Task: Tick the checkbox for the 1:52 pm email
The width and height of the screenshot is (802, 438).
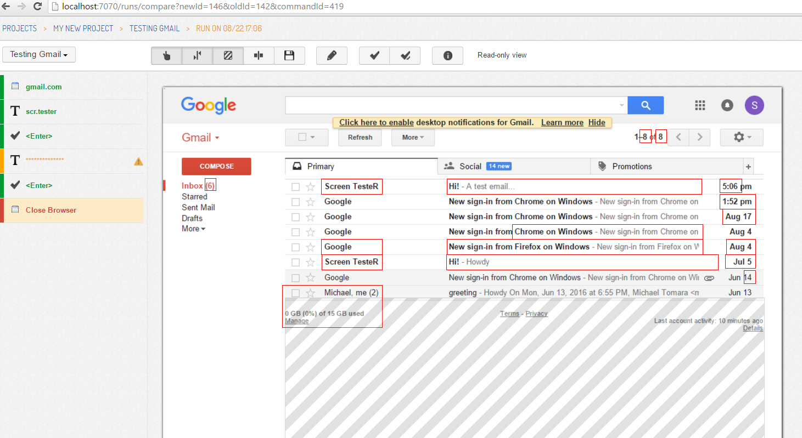Action: [295, 202]
